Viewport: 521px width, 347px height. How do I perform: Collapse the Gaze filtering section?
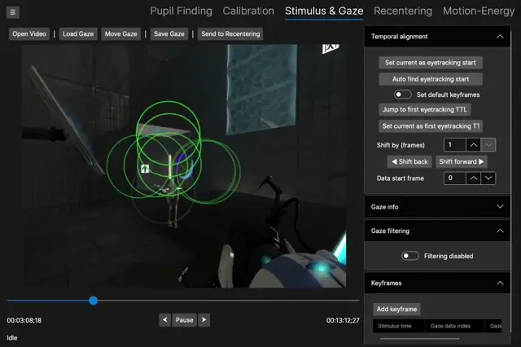[500, 231]
